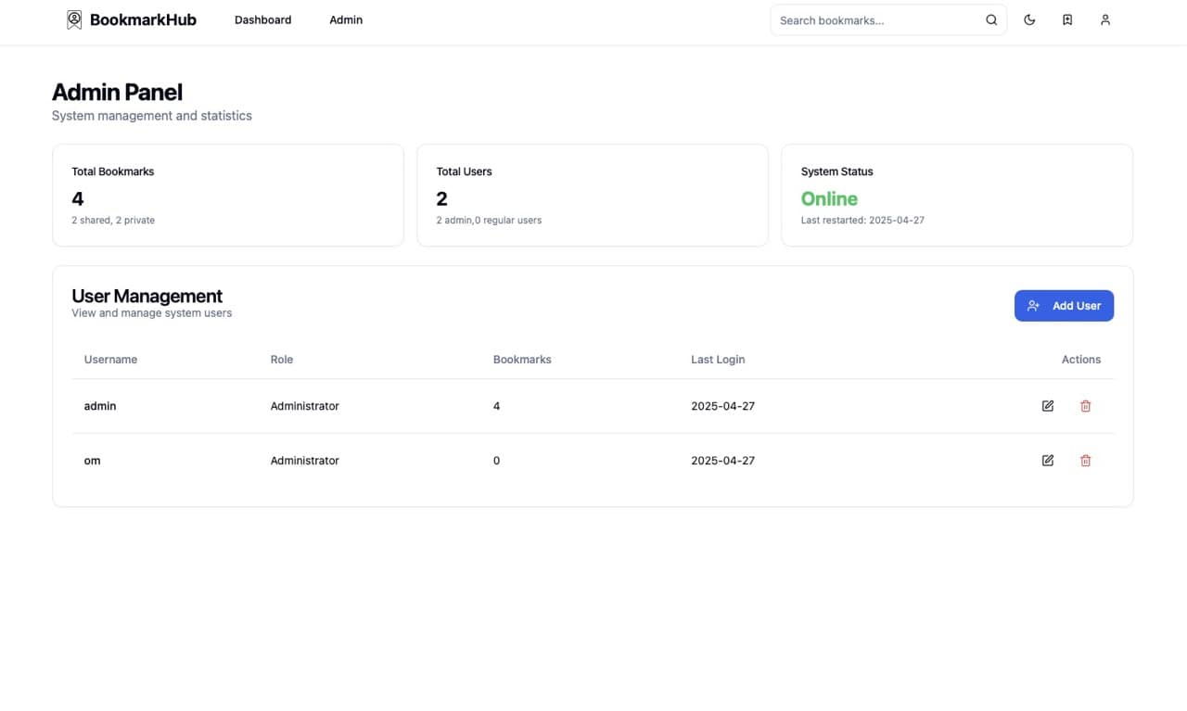Focus the Search bookmarks input field
Image resolution: width=1187 pixels, height=711 pixels.
(876, 20)
